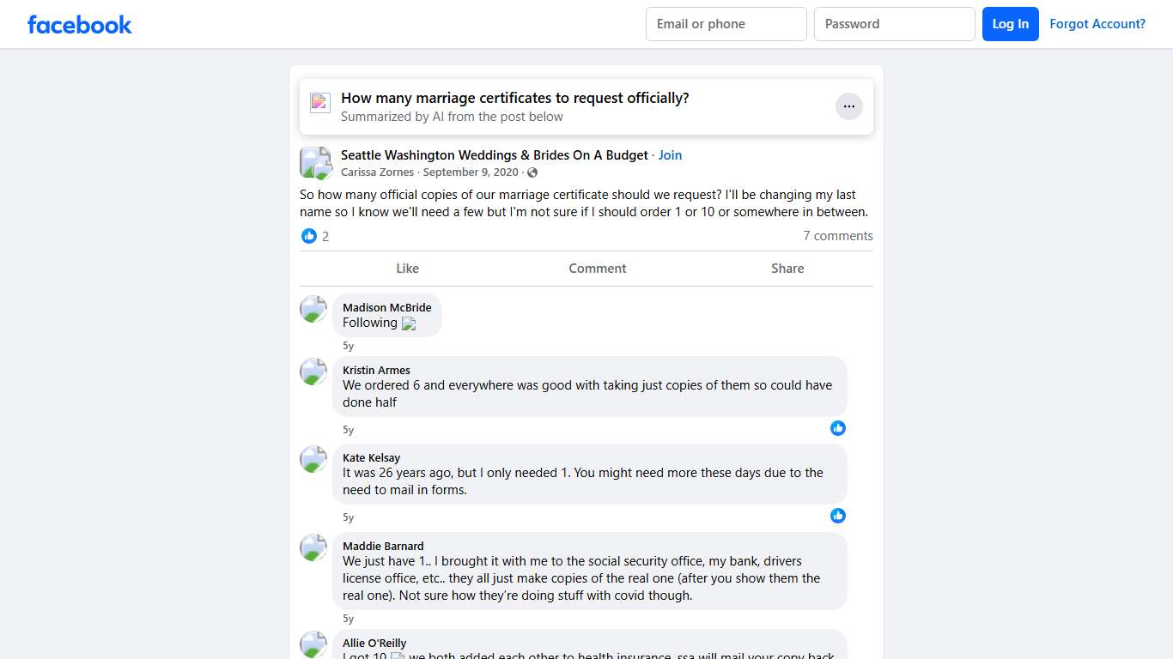Click the like reaction on Kristin Armes' comment
Viewport: 1173px width, 659px height.
point(838,428)
